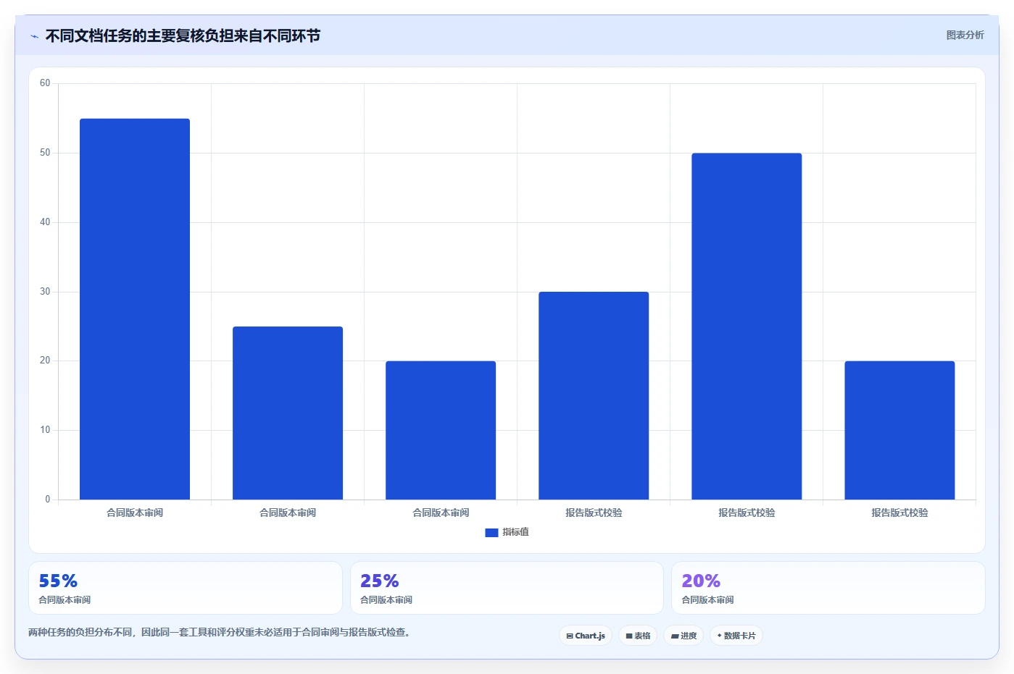
Task: Select the 数据卡片 chip
Action: point(736,636)
